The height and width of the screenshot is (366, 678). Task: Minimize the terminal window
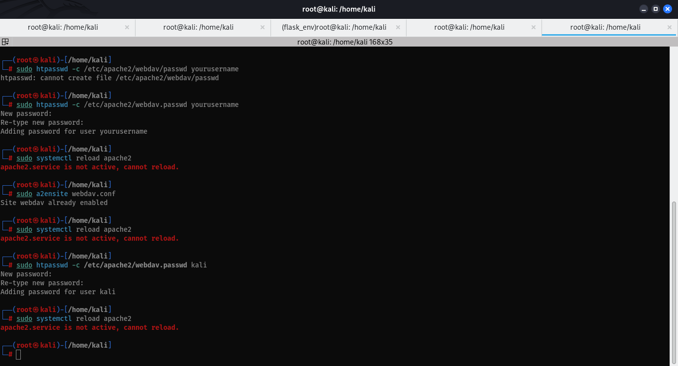pyautogui.click(x=644, y=9)
